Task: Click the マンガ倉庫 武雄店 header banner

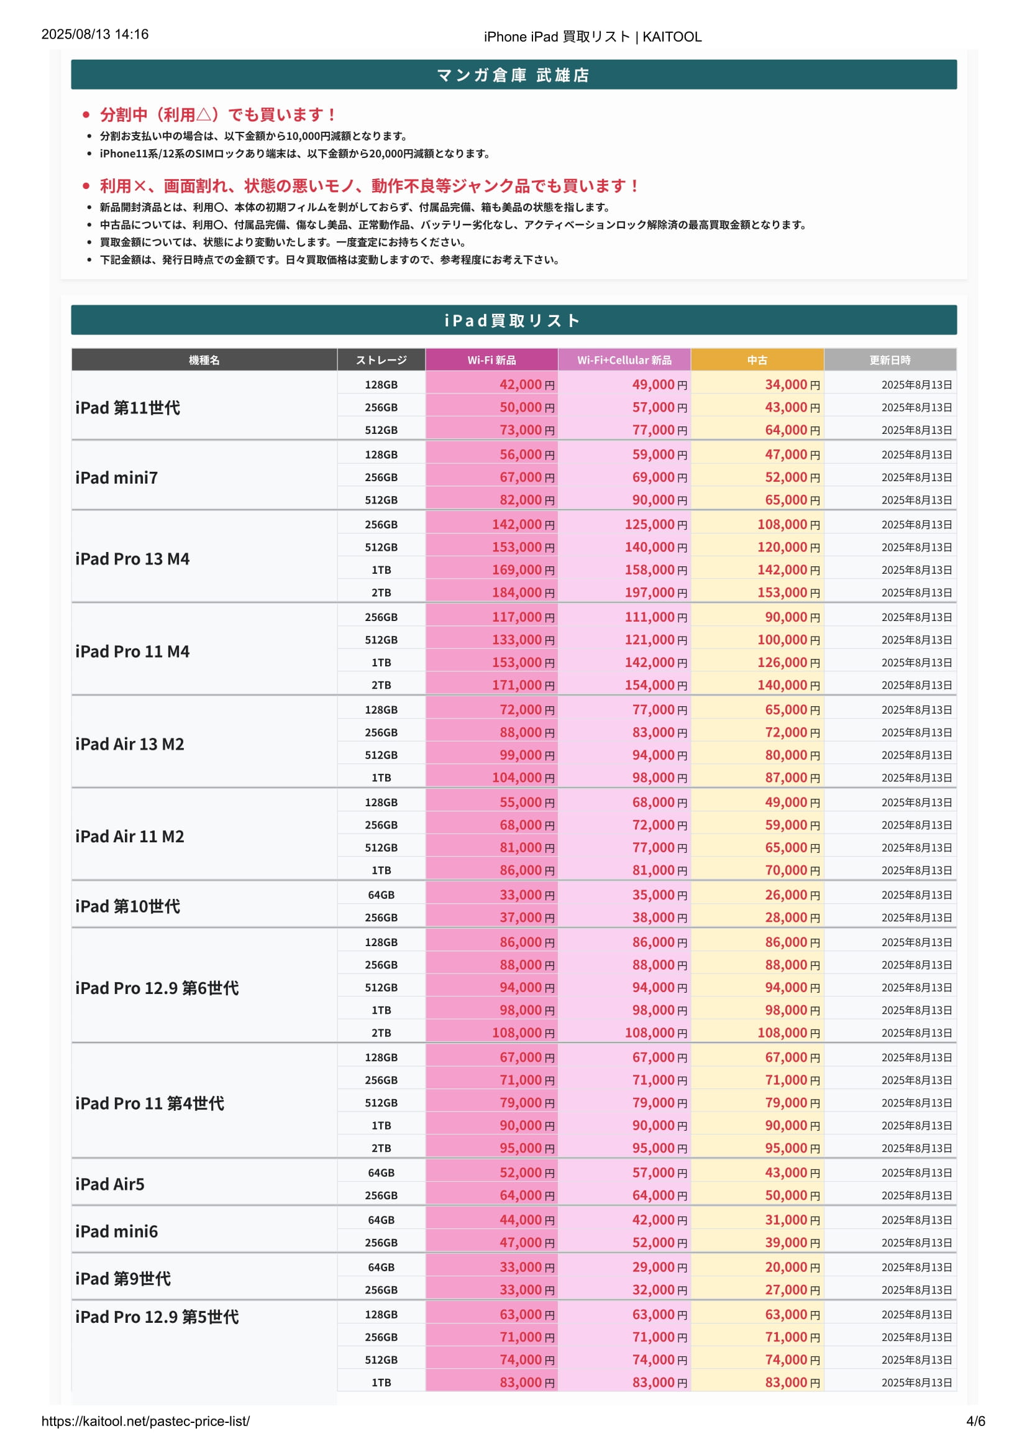Action: click(x=513, y=75)
